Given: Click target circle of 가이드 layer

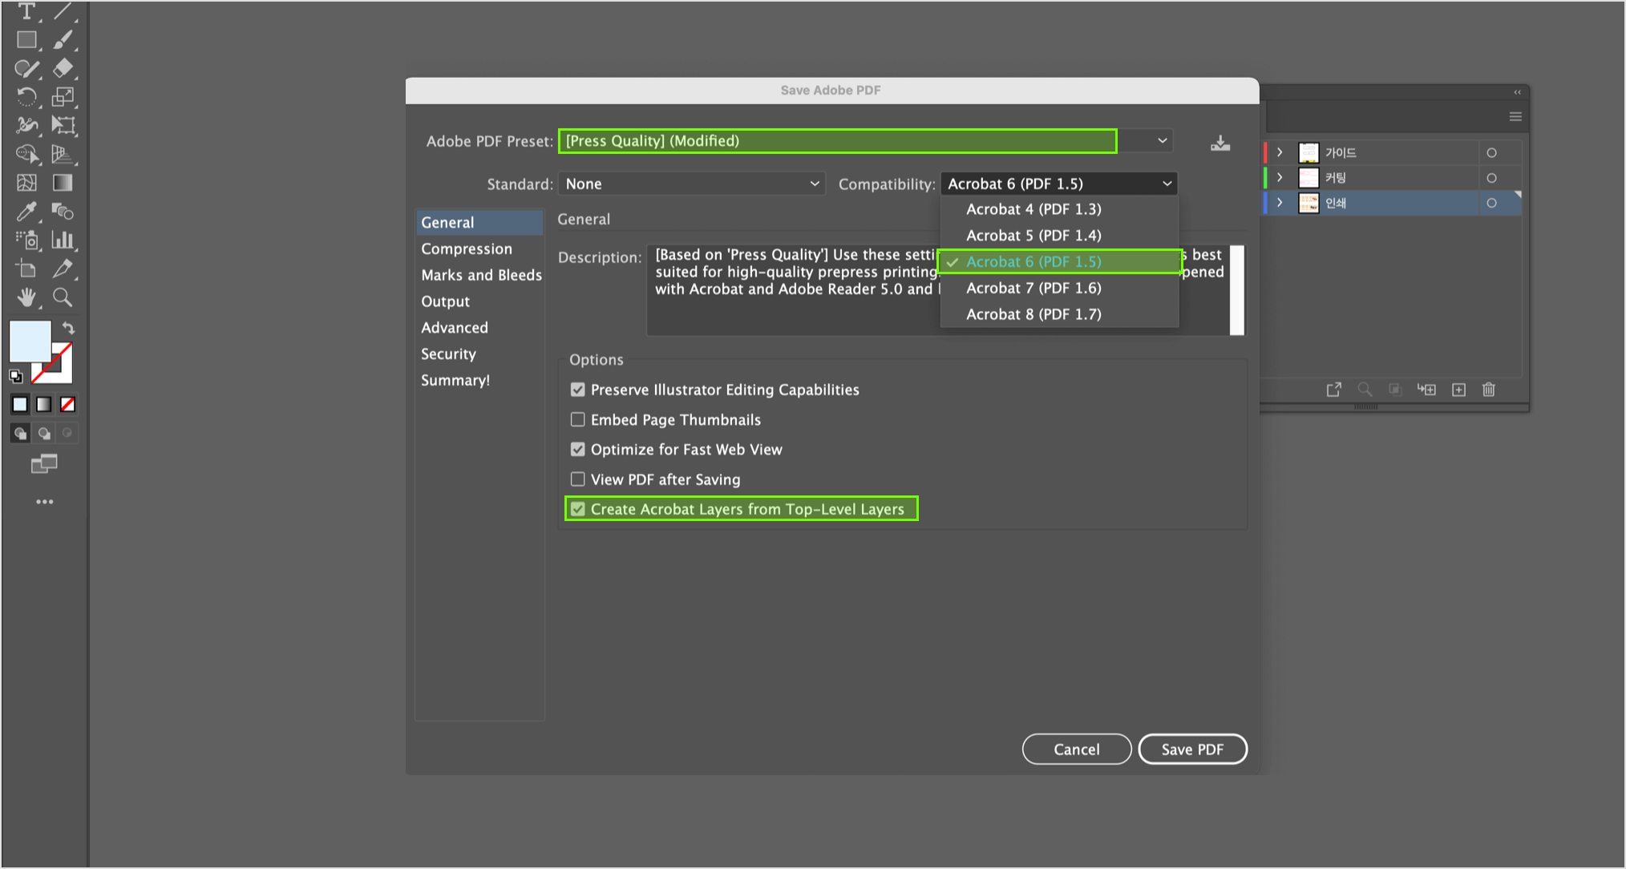Looking at the screenshot, I should click(1491, 153).
